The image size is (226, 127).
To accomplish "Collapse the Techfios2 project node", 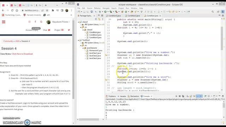I will [78, 40].
